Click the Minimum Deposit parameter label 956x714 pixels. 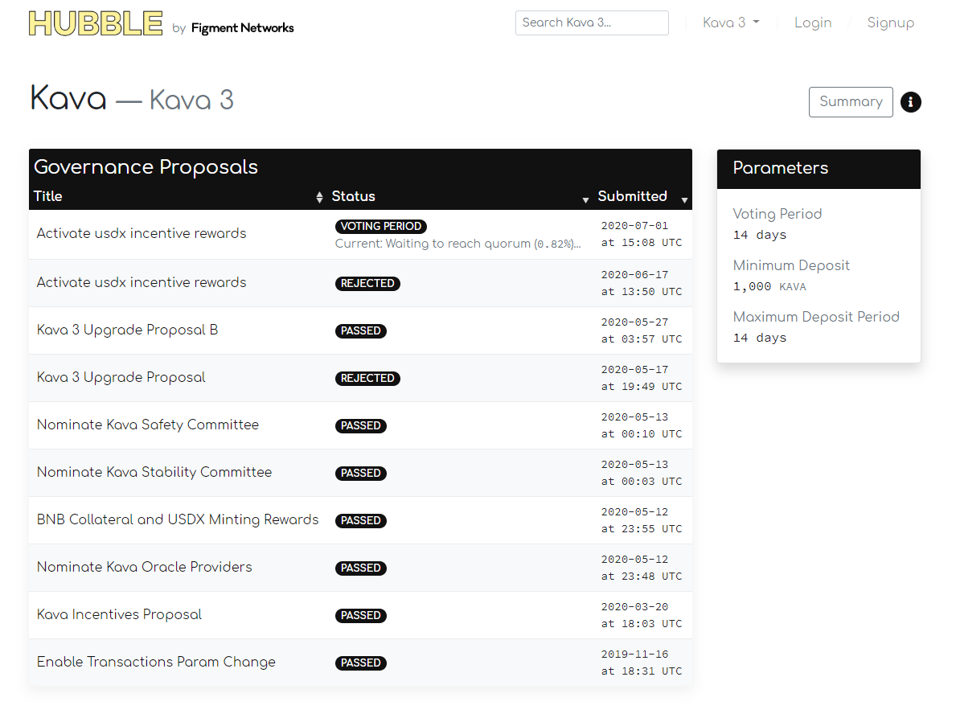coord(791,265)
